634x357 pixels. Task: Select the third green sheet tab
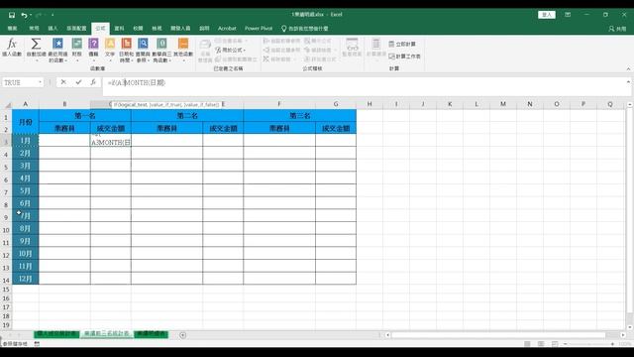152,334
